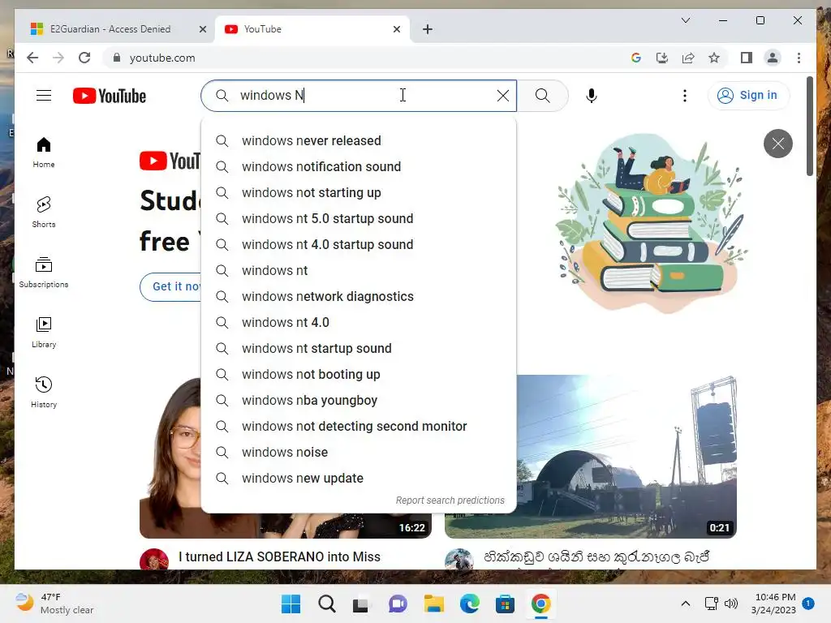Open weather widget showing 47°F
Viewport: 831px width, 623px height.
click(x=54, y=604)
